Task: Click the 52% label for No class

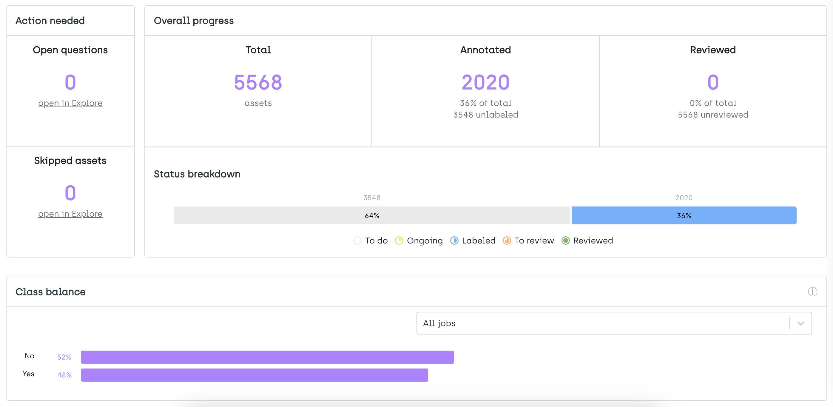Action: click(x=64, y=357)
